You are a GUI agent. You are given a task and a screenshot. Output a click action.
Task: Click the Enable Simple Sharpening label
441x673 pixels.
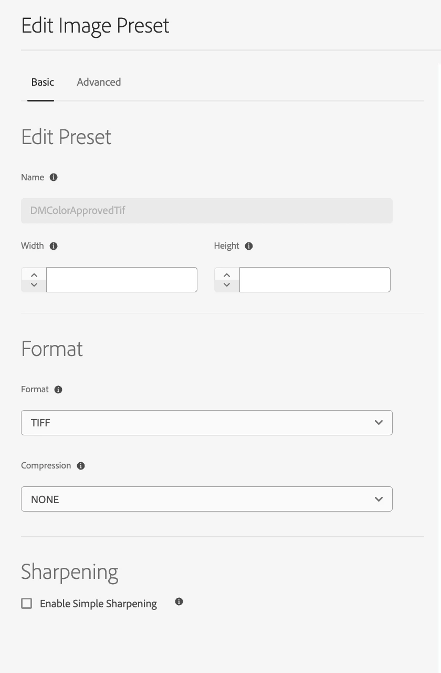coord(99,604)
